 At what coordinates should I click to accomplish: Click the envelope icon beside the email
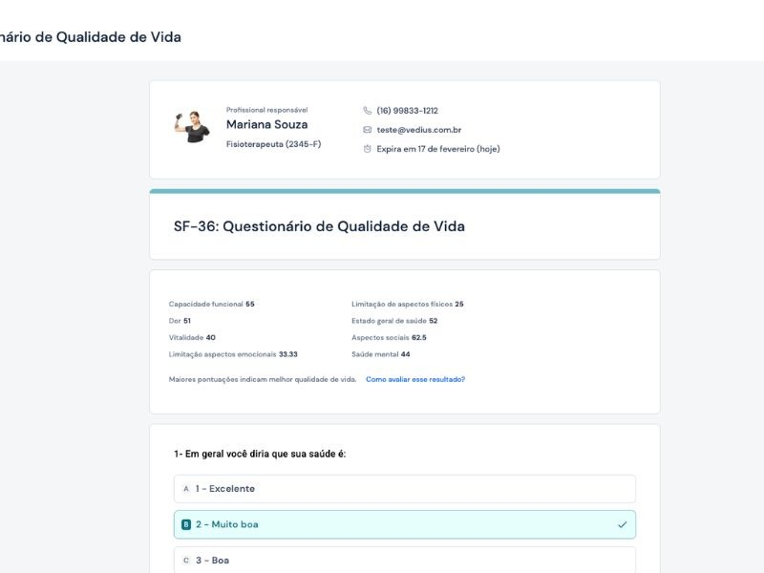click(x=368, y=130)
